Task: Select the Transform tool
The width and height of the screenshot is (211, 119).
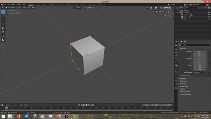Action: pos(3,32)
